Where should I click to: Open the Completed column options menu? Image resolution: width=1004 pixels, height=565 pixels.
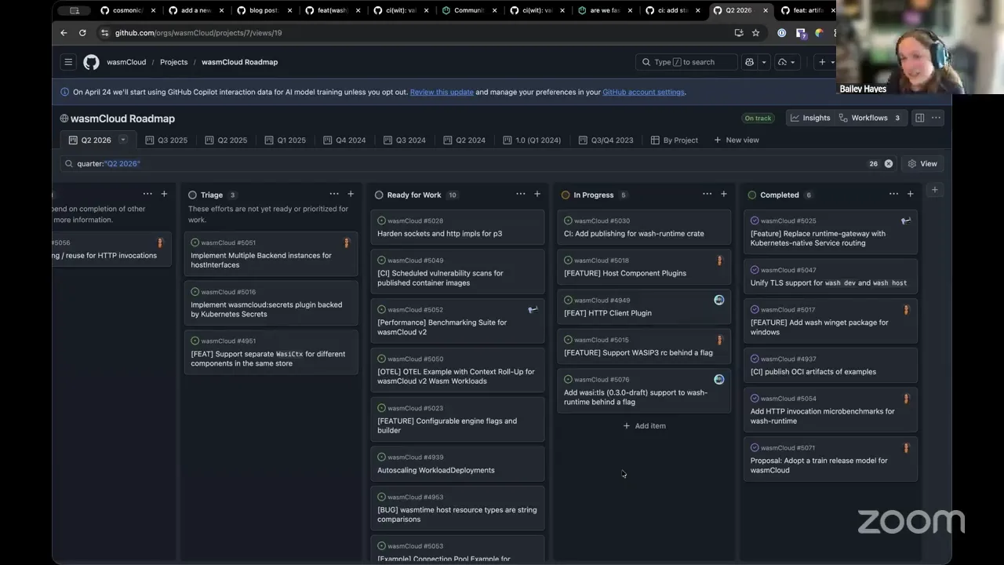893,194
